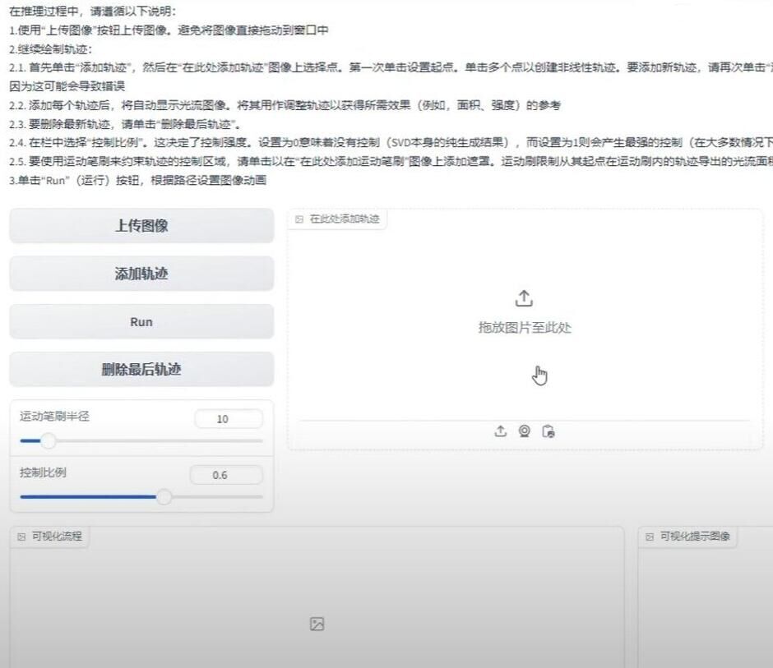Click the 上传图像 button
This screenshot has height=668, width=773.
tap(141, 226)
